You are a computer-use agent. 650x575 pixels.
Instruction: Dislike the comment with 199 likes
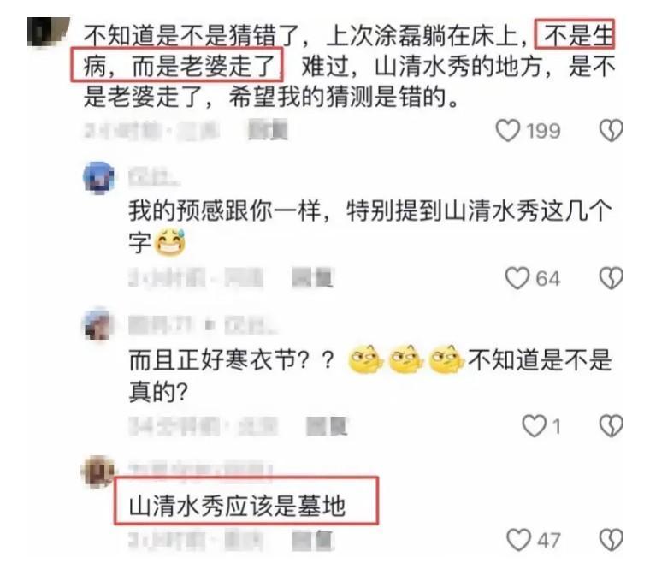tap(611, 130)
